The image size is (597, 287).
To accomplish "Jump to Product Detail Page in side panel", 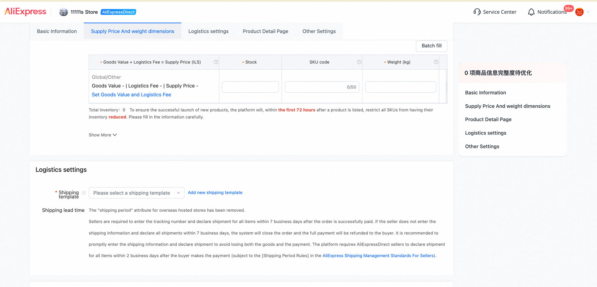I will point(488,120).
